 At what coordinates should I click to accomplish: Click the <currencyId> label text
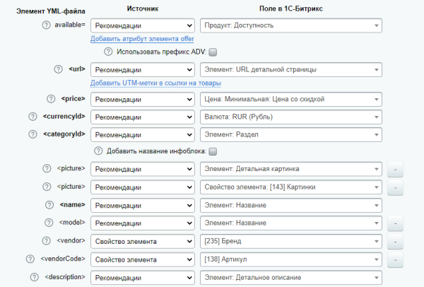tap(64, 117)
